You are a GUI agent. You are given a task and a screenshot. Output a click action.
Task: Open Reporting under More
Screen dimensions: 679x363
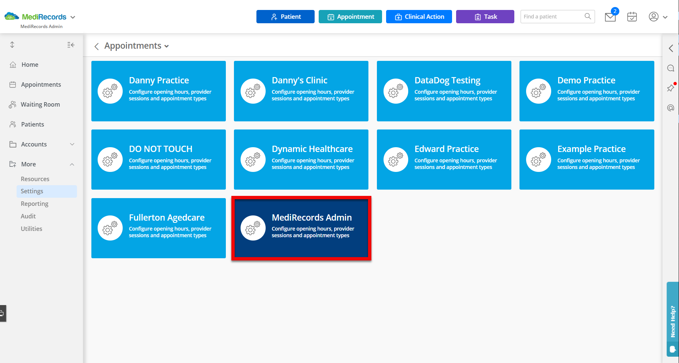click(35, 204)
